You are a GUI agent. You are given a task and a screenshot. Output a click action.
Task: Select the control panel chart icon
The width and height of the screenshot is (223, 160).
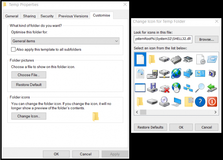tap(200, 73)
